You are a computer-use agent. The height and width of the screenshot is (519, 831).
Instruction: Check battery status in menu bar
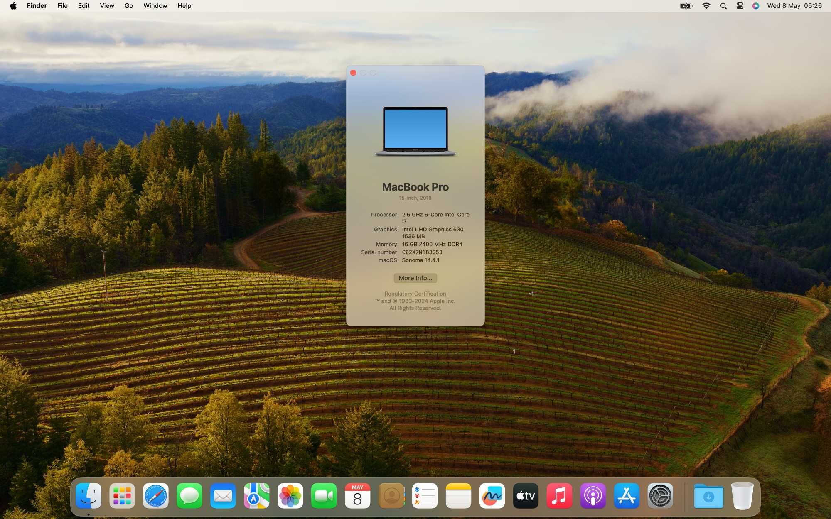[x=686, y=6]
